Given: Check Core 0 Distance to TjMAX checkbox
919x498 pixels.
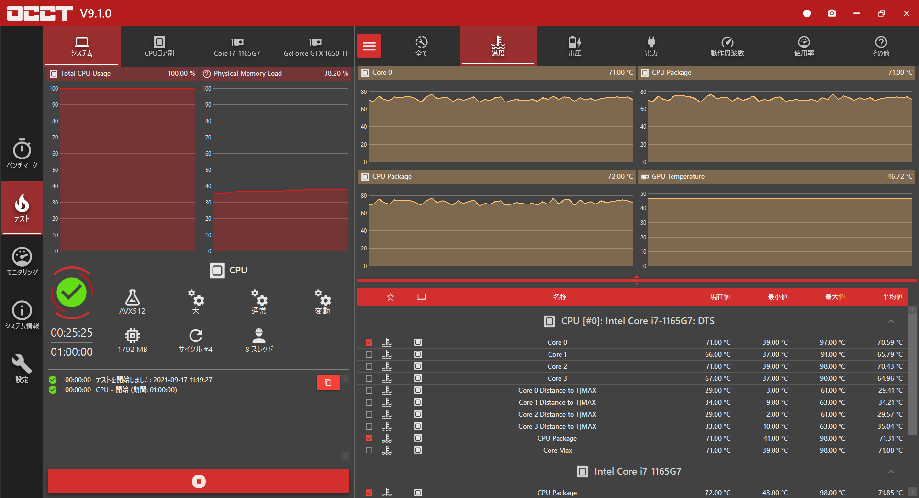Looking at the screenshot, I should [x=369, y=390].
